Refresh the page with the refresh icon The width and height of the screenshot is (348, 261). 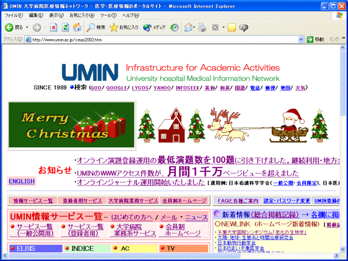click(65, 28)
